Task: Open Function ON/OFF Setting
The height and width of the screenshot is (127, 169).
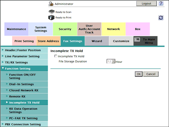Action: pyautogui.click(x=24, y=76)
